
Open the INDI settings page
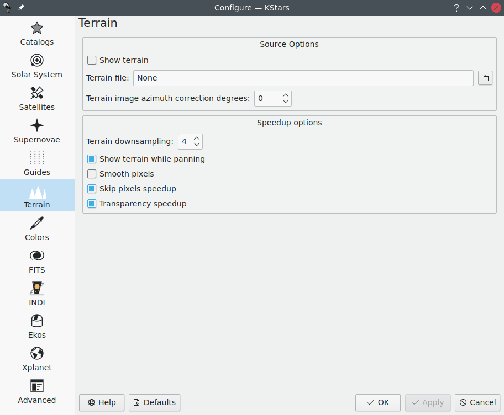(x=37, y=294)
